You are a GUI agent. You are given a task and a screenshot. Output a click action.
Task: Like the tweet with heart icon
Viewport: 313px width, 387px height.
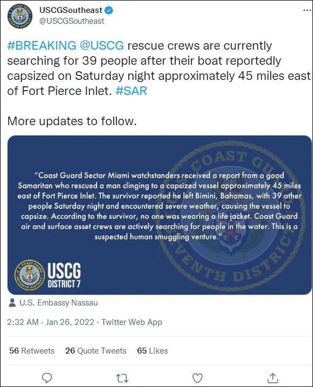(198, 378)
